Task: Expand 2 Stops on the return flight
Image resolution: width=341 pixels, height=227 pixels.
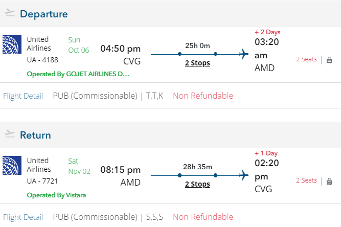Action: click(197, 184)
